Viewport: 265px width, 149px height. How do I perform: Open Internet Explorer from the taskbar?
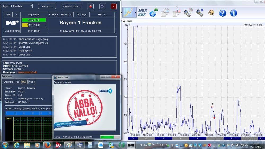16,145
